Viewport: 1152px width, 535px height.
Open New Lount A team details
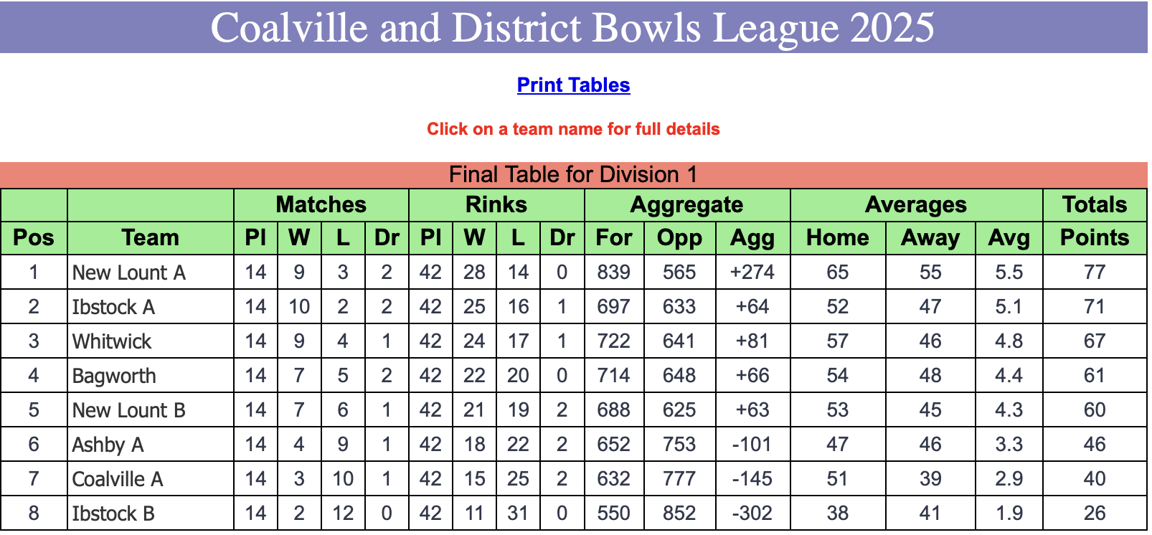pyautogui.click(x=129, y=273)
